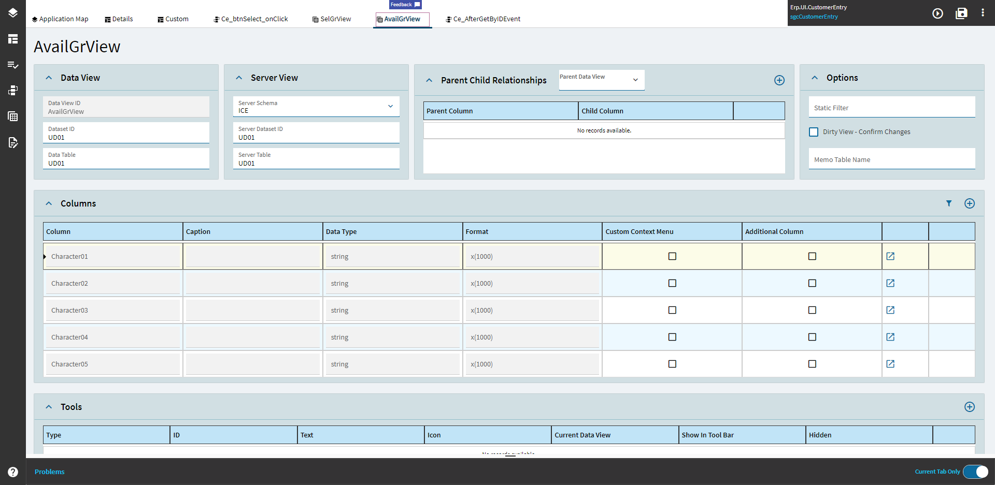Click the Static Filter input field
The width and height of the screenshot is (995, 485).
[x=891, y=108]
